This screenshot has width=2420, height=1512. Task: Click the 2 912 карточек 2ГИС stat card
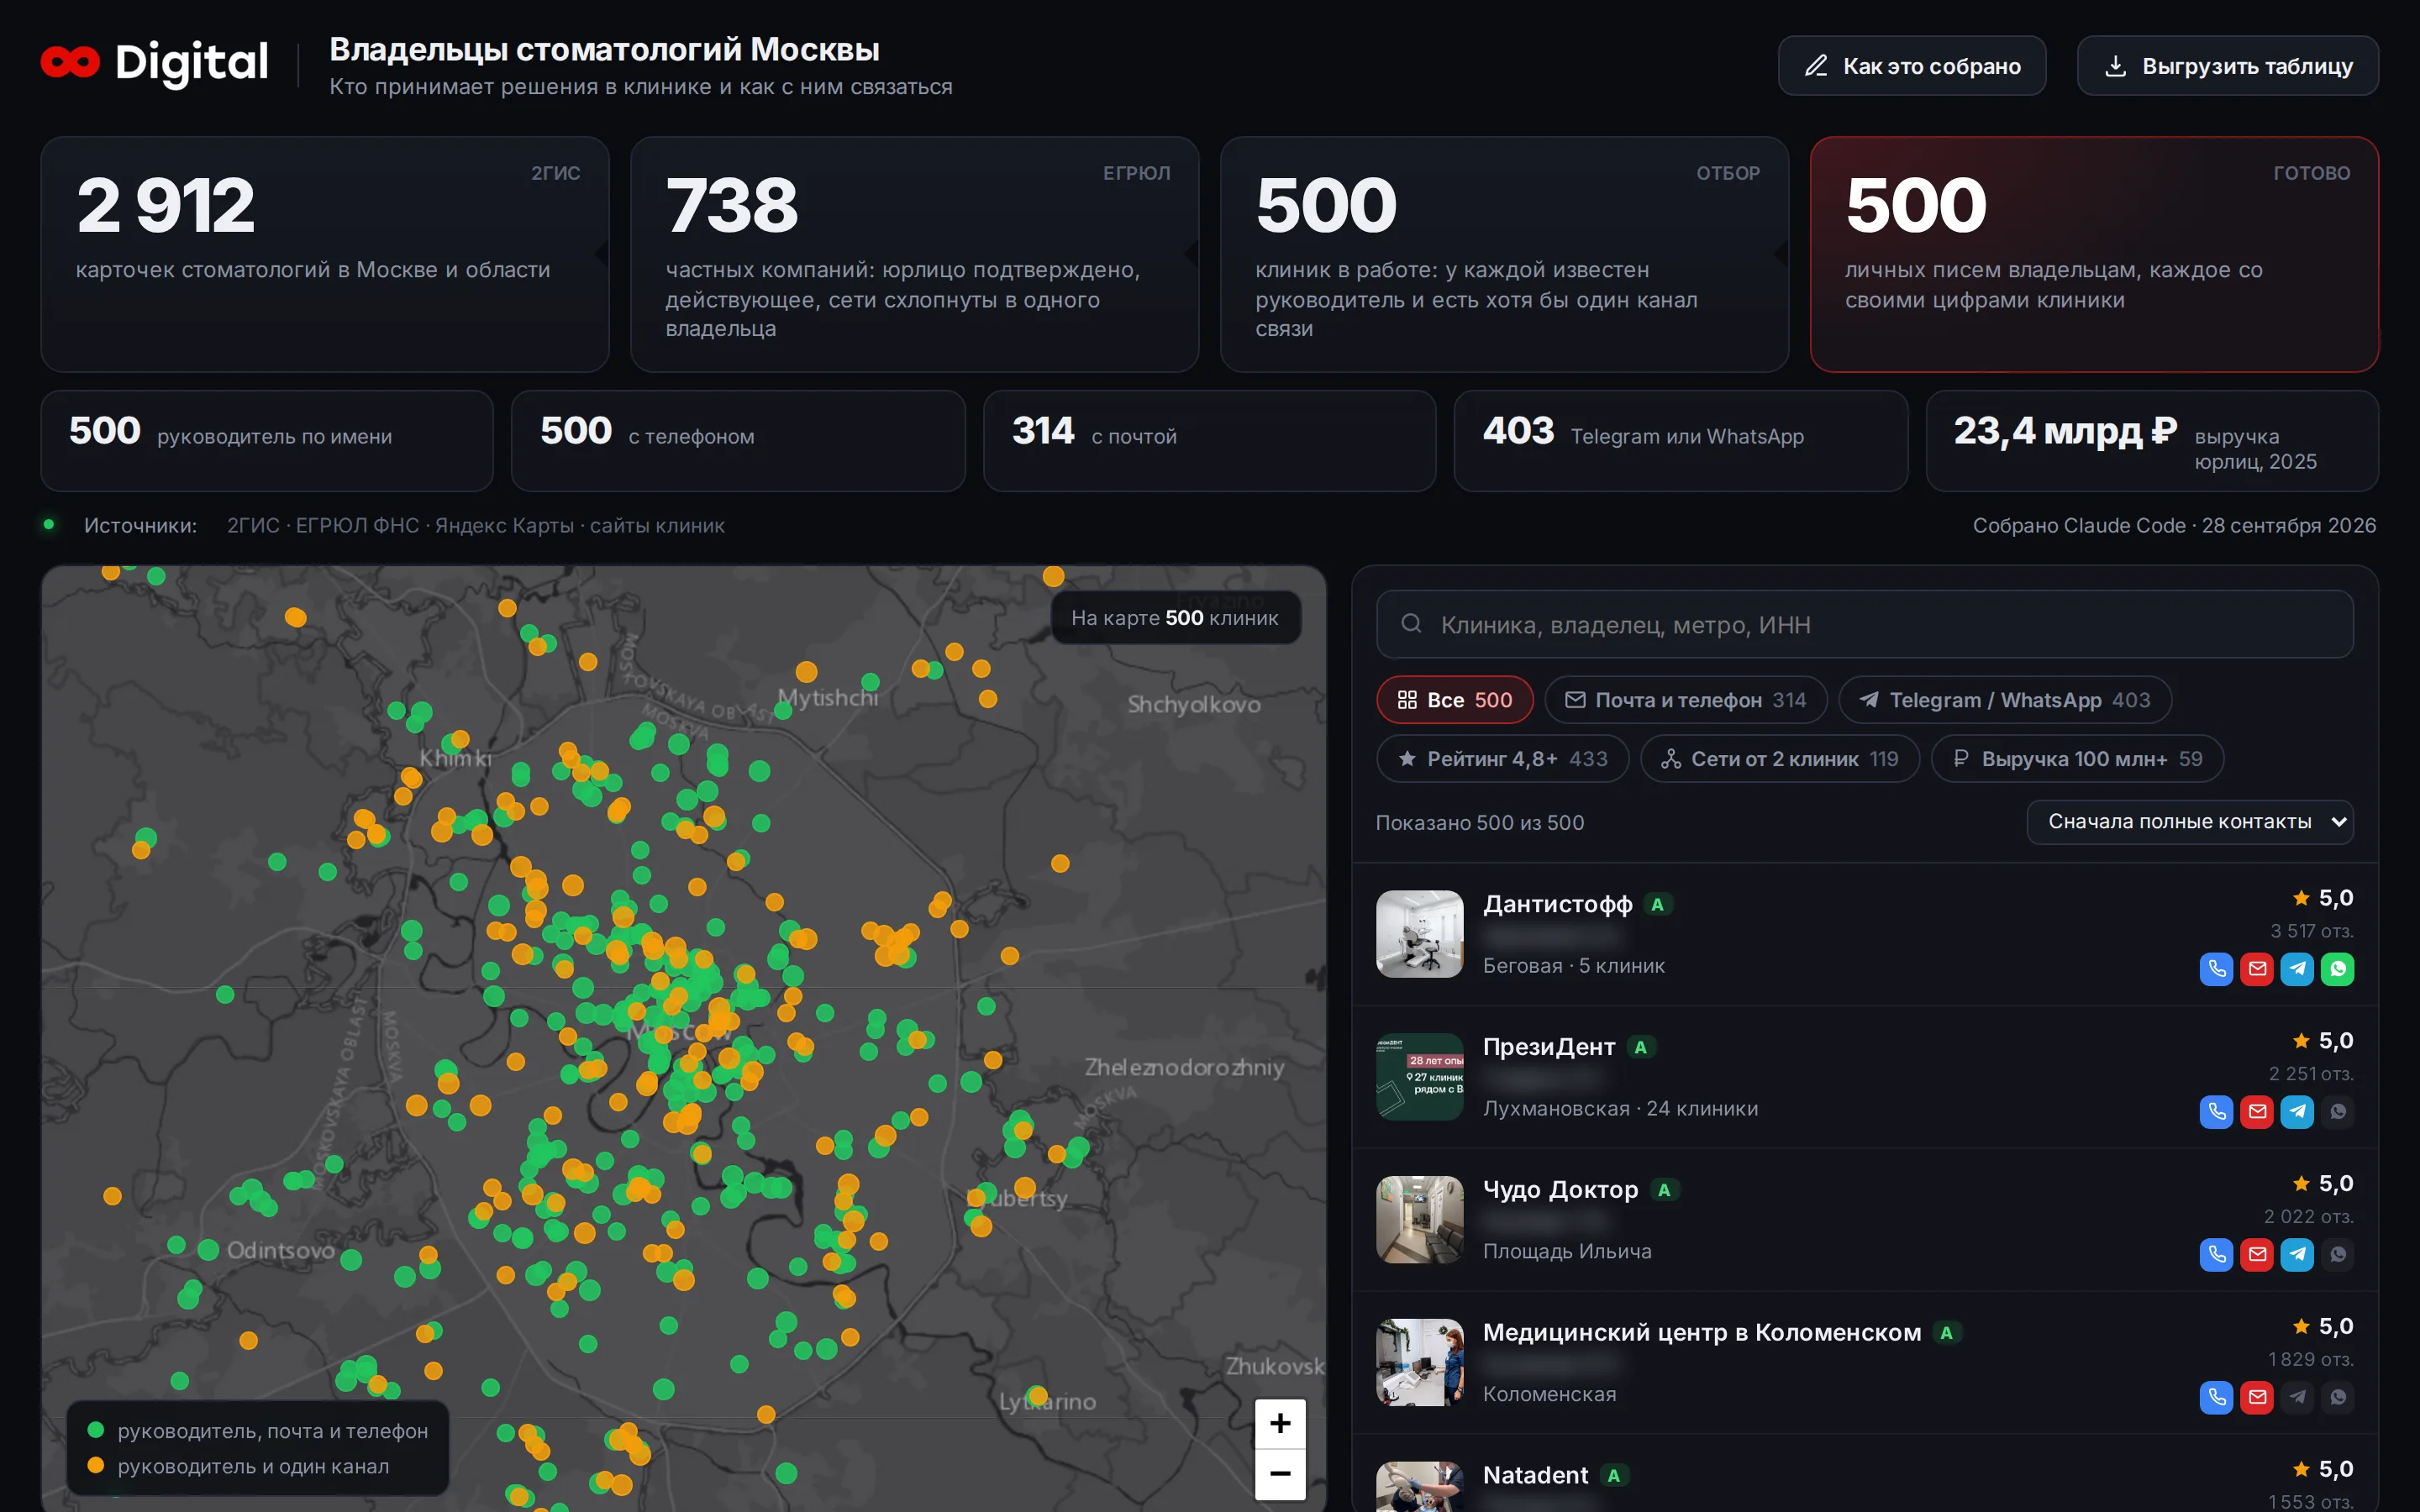325,254
